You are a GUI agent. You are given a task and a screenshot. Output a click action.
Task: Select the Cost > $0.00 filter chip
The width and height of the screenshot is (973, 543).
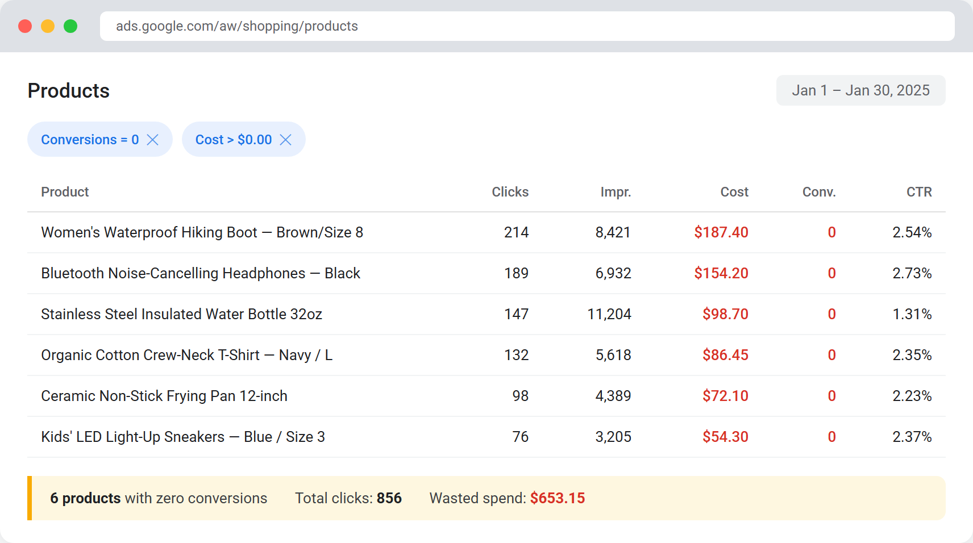(x=233, y=139)
